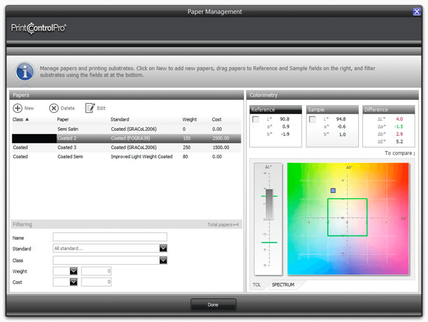This screenshot has height=322, width=428.
Task: Select the blue sample marker in spectrum
Action: coord(333,190)
